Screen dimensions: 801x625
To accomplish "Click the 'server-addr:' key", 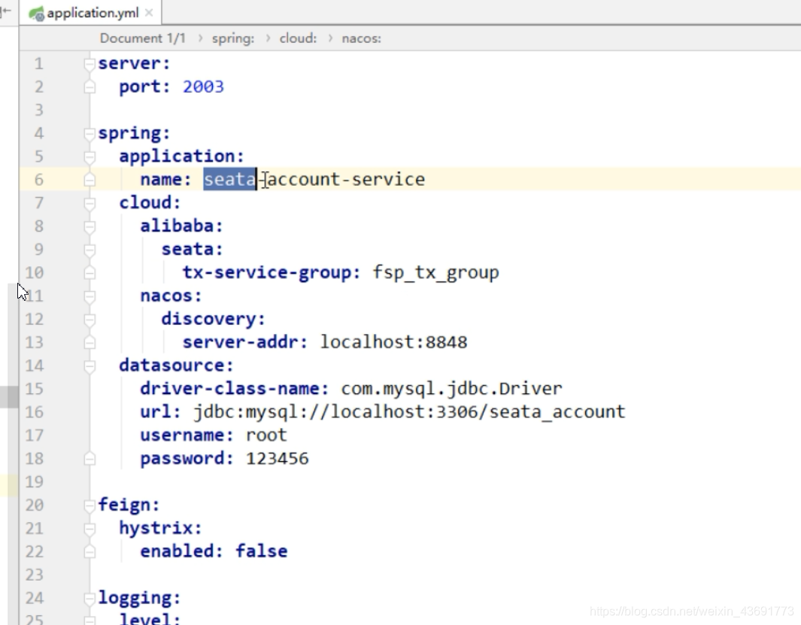I will click(245, 342).
